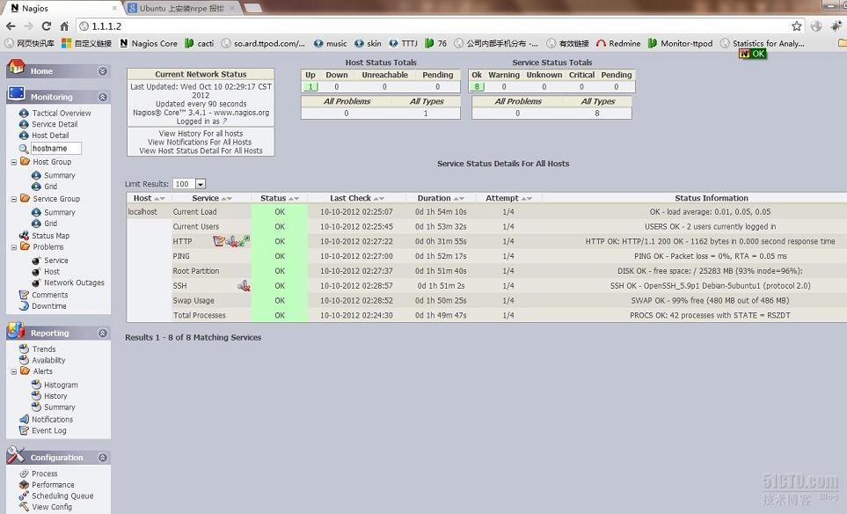847x514 pixels.
Task: Sort table by Service column arrows
Action: [226, 198]
